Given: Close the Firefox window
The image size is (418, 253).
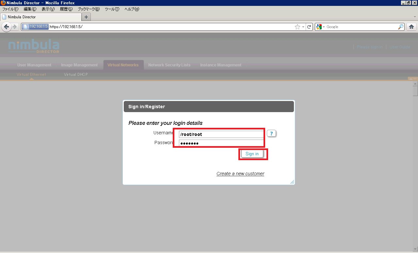Looking at the screenshot, I should pyautogui.click(x=415, y=3).
